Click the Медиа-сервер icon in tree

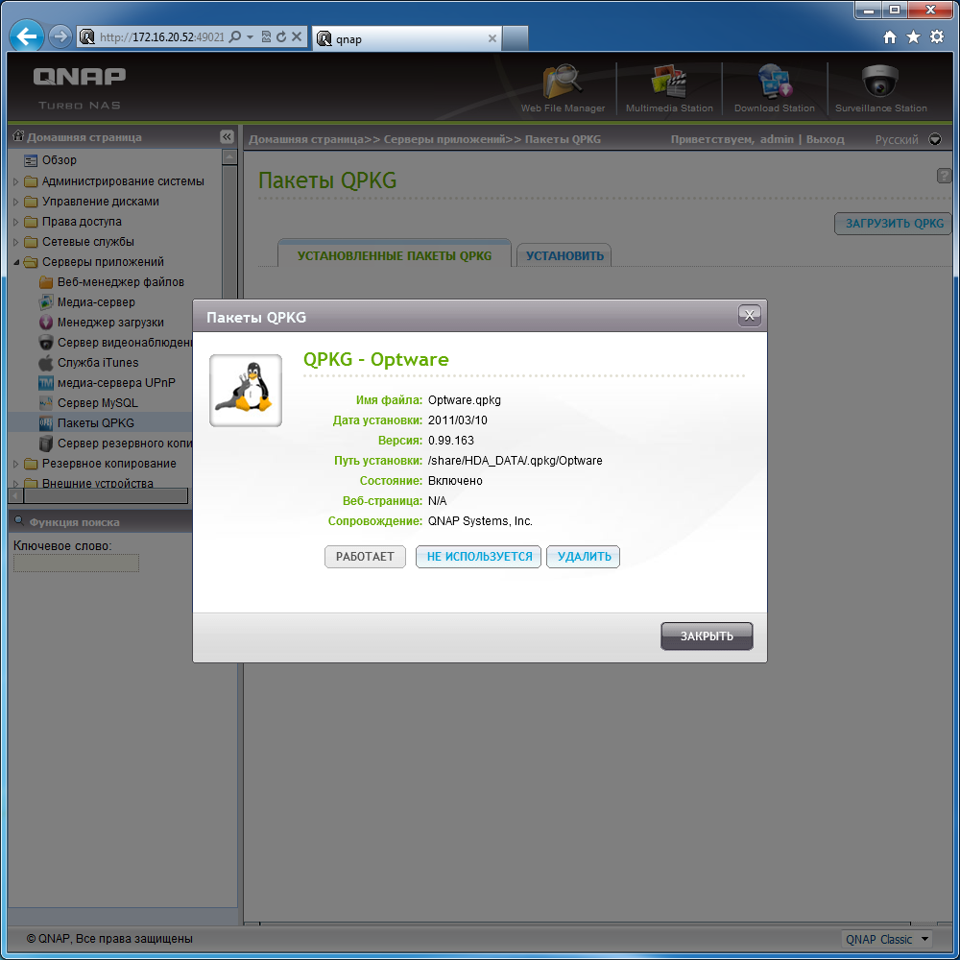click(45, 301)
